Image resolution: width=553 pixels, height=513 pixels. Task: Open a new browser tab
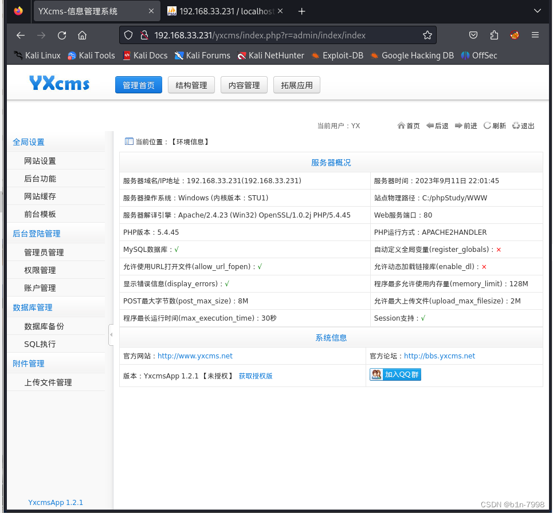(x=301, y=11)
